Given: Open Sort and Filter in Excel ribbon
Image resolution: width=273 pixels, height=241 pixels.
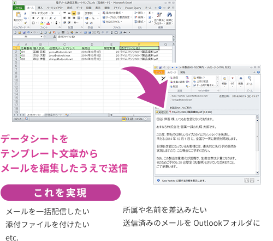Looking at the screenshot, I should point(159,18).
